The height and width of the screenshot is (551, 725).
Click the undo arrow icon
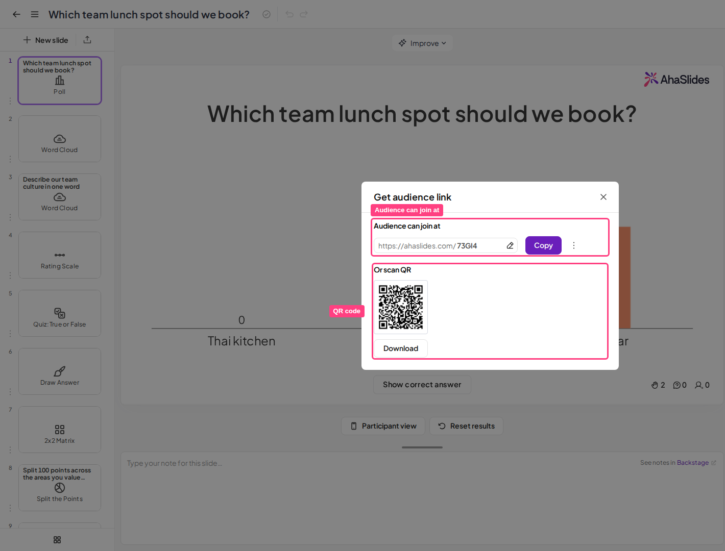(289, 14)
